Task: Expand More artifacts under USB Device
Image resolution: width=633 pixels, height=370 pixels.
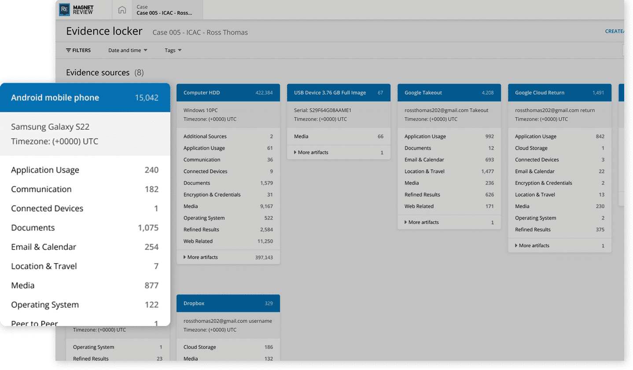Action: (x=313, y=153)
